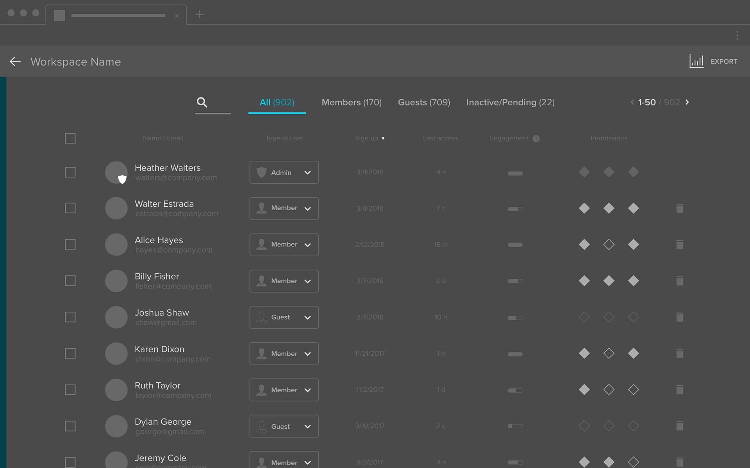Toggle Alice Hayes' second permission diamond
Screen dimensions: 750x468
[x=609, y=245]
